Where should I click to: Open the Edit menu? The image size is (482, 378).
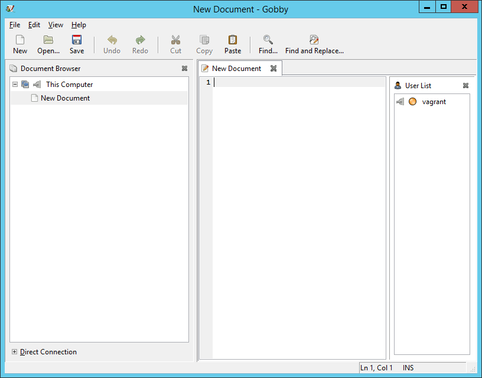[34, 25]
